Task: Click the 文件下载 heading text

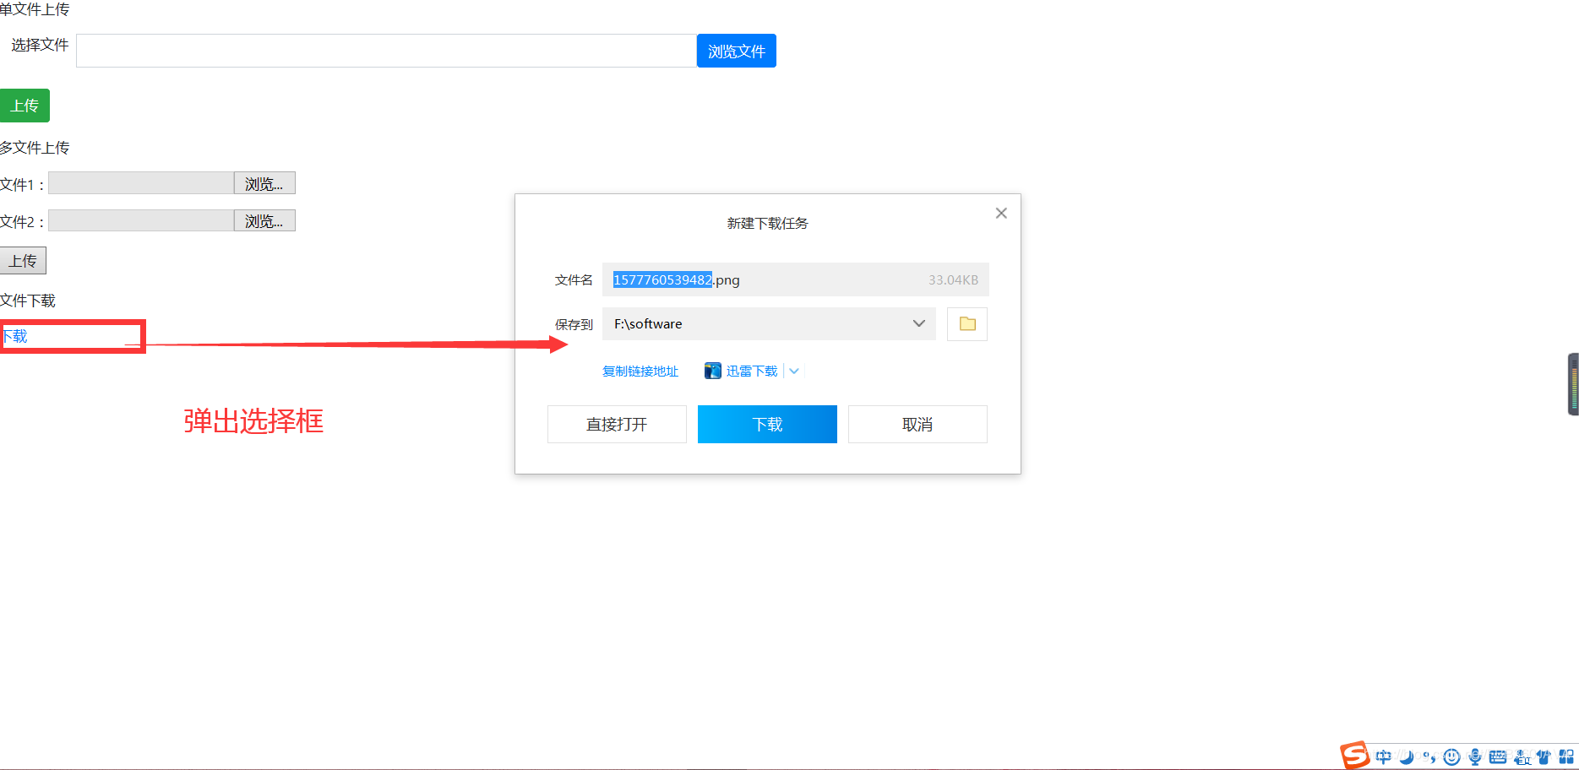Action: [x=28, y=301]
